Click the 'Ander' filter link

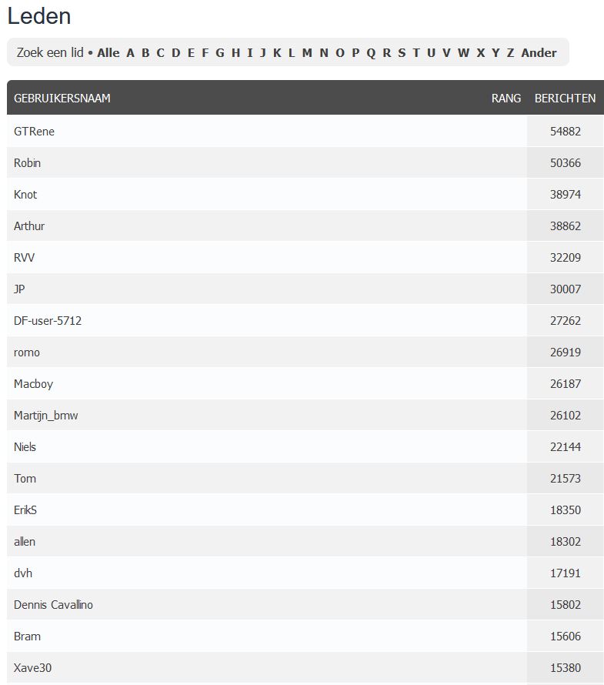539,53
